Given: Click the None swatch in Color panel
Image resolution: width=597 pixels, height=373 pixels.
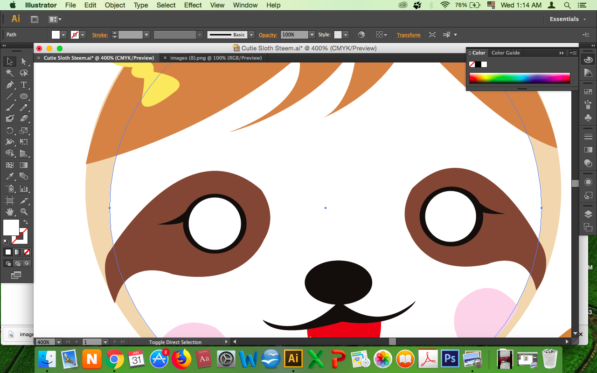Looking at the screenshot, I should coord(472,64).
